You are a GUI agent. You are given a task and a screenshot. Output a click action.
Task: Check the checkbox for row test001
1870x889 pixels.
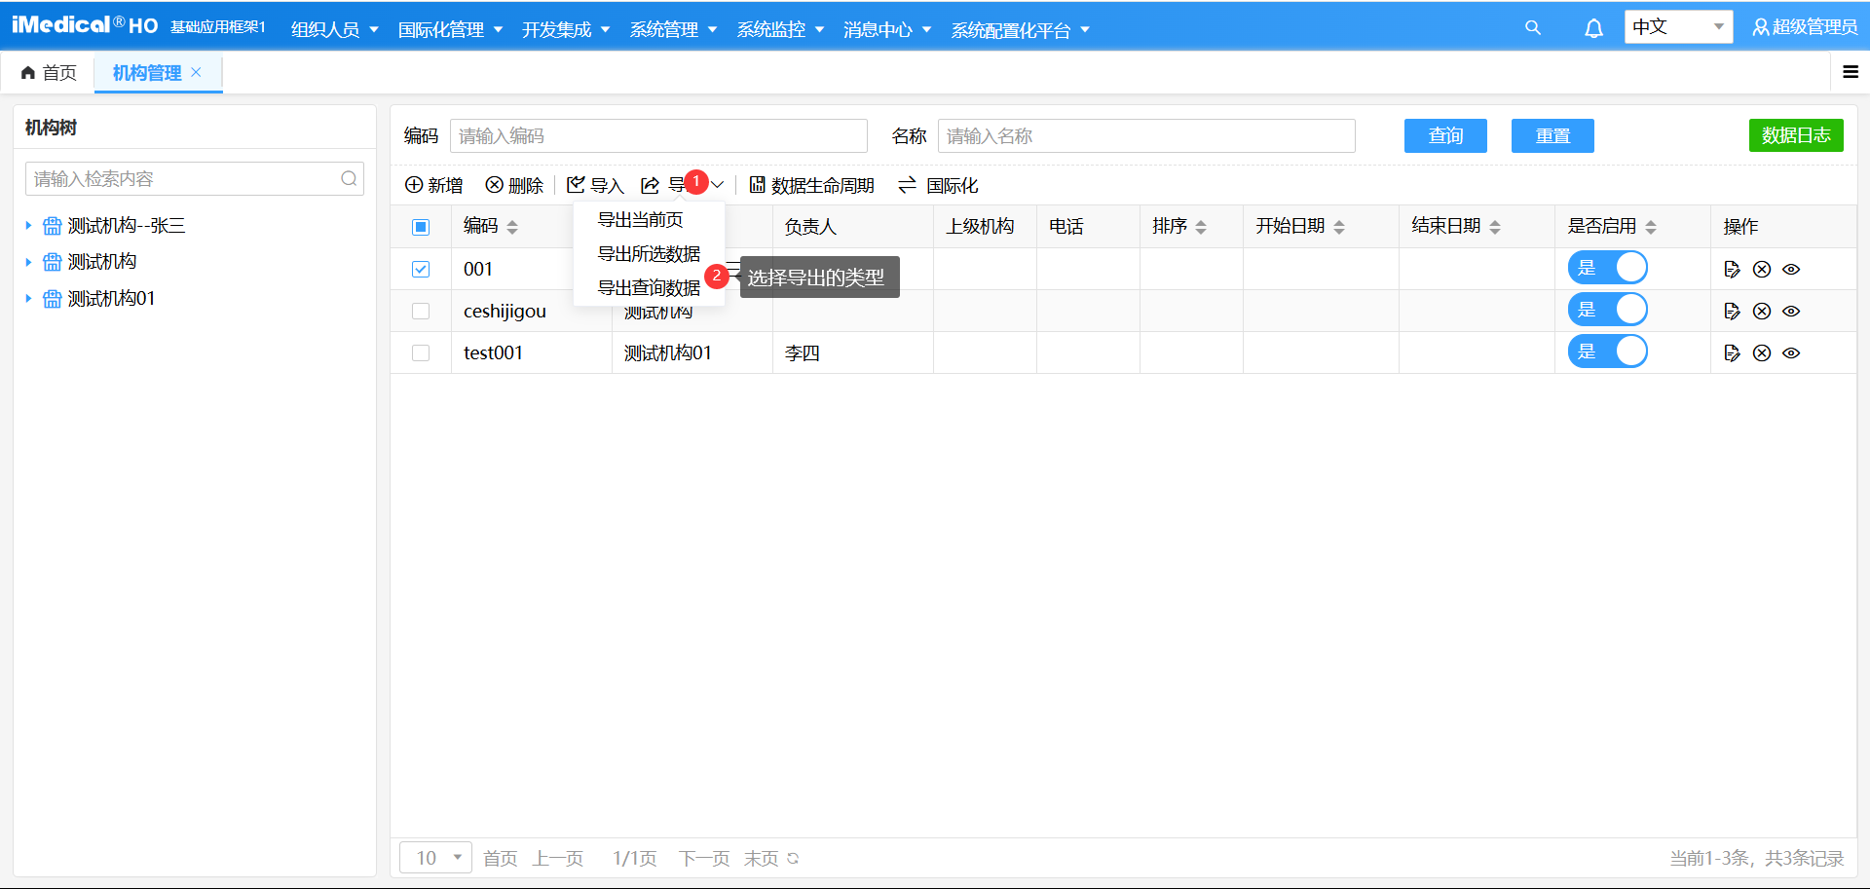pos(421,353)
